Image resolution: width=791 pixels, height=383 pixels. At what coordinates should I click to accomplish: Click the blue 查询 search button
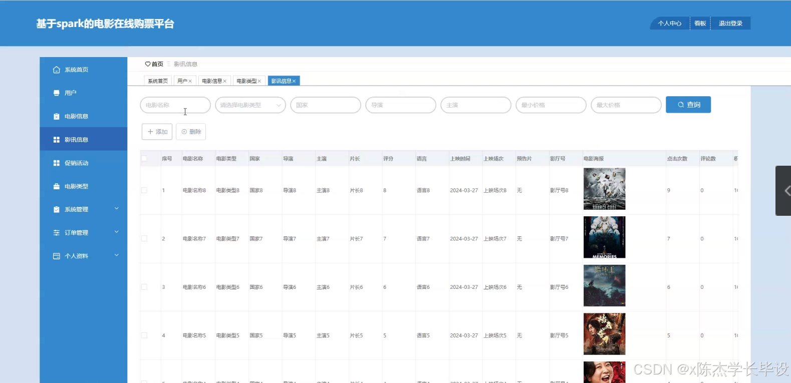[688, 105]
